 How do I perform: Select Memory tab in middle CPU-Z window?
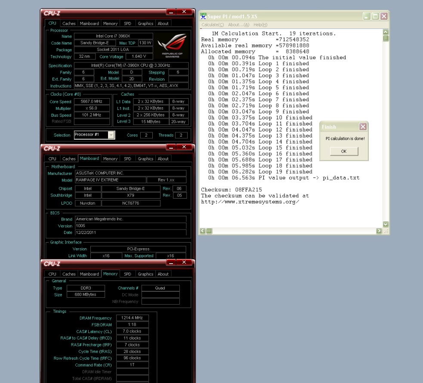click(110, 159)
